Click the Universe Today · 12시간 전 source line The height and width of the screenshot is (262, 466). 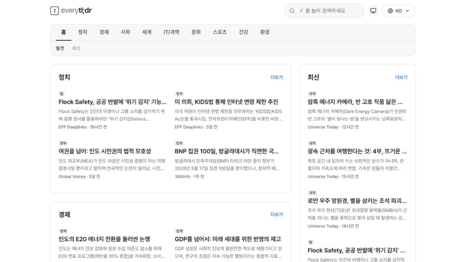point(333,127)
